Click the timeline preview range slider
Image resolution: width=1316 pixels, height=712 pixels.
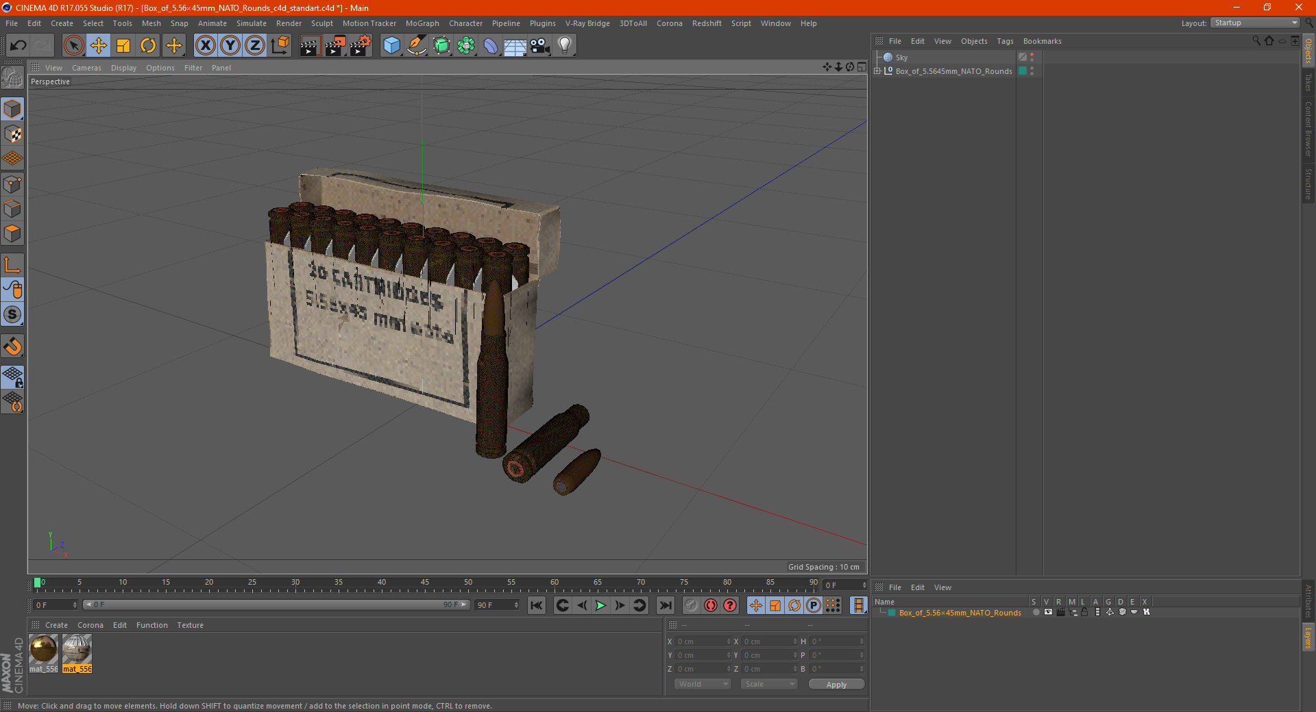click(x=276, y=605)
